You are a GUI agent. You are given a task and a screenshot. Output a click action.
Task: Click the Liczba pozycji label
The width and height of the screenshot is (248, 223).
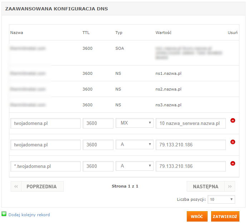click(x=191, y=199)
